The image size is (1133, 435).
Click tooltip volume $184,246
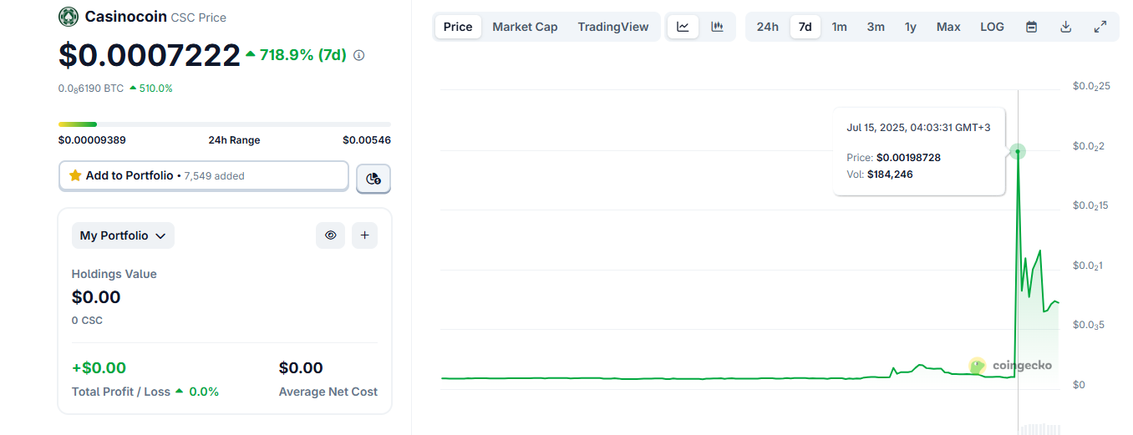pyautogui.click(x=890, y=175)
